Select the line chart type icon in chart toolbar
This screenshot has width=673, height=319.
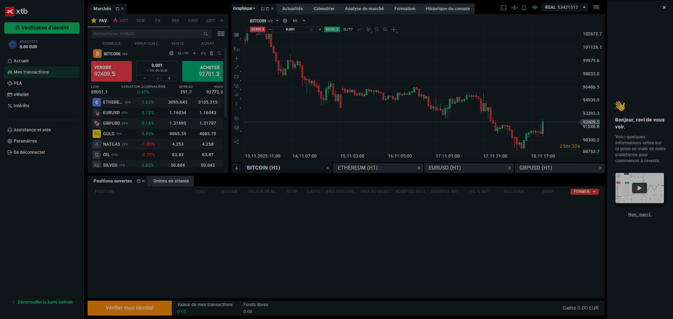coord(360,29)
